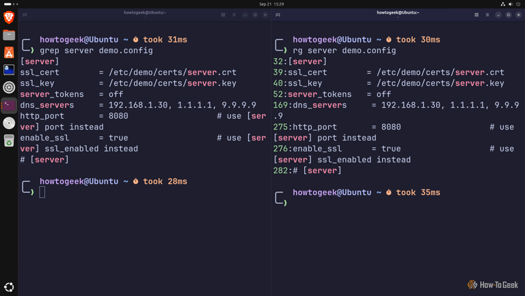Click the left terminal window title howtogeek@Ubuntu:~
Image resolution: width=525 pixels, height=296 pixels.
[145, 13]
